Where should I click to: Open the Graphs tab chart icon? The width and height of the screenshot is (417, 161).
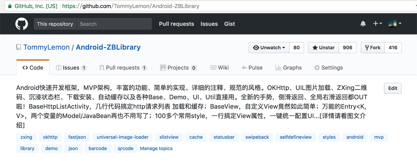[x=278, y=68]
